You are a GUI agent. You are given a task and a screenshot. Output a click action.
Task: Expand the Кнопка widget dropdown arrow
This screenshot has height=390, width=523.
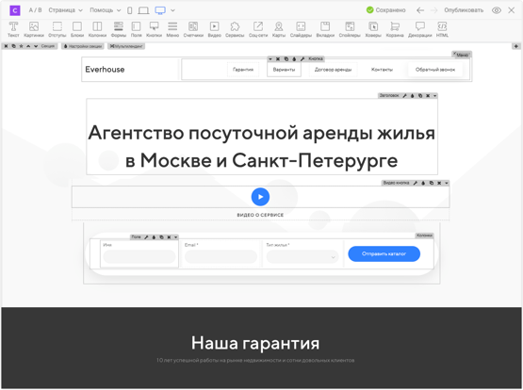[x=270, y=59]
